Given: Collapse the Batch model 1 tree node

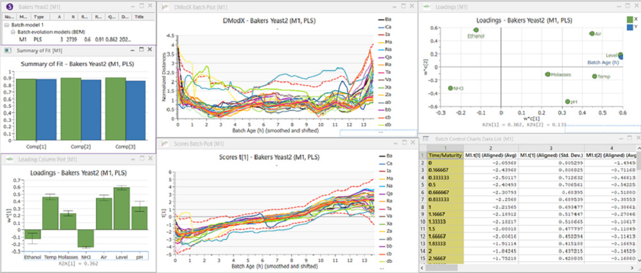Looking at the screenshot, I should (7, 25).
